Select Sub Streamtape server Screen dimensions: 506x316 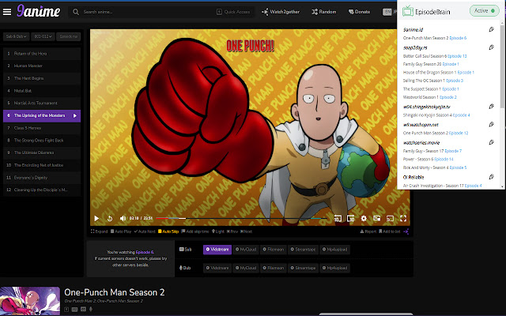[303, 250]
